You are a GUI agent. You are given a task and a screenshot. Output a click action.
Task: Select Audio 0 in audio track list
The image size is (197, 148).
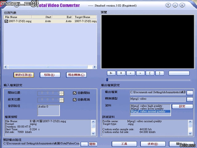pyautogui.click(x=43, y=107)
